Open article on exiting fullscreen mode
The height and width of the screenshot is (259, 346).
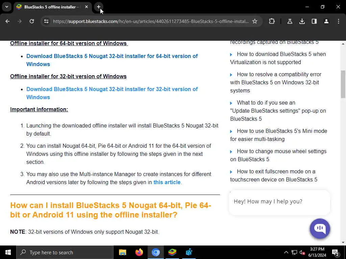[274, 175]
